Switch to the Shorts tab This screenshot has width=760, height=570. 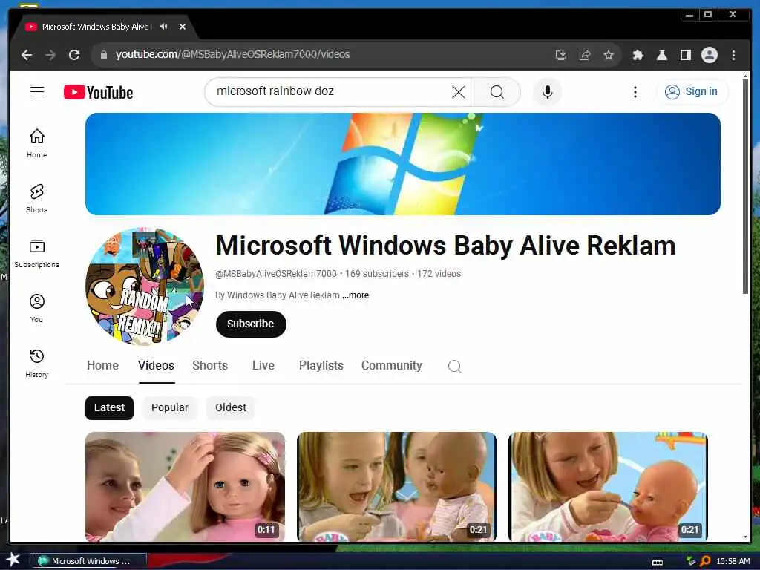[x=210, y=365]
